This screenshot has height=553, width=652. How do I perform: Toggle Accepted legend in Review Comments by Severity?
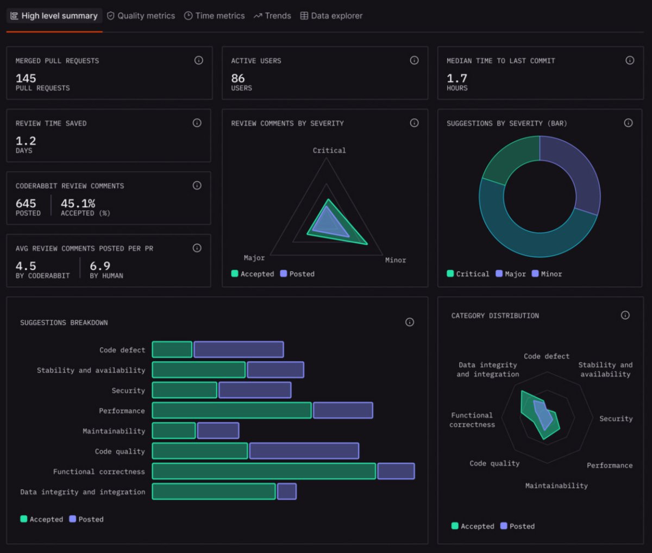click(x=253, y=274)
